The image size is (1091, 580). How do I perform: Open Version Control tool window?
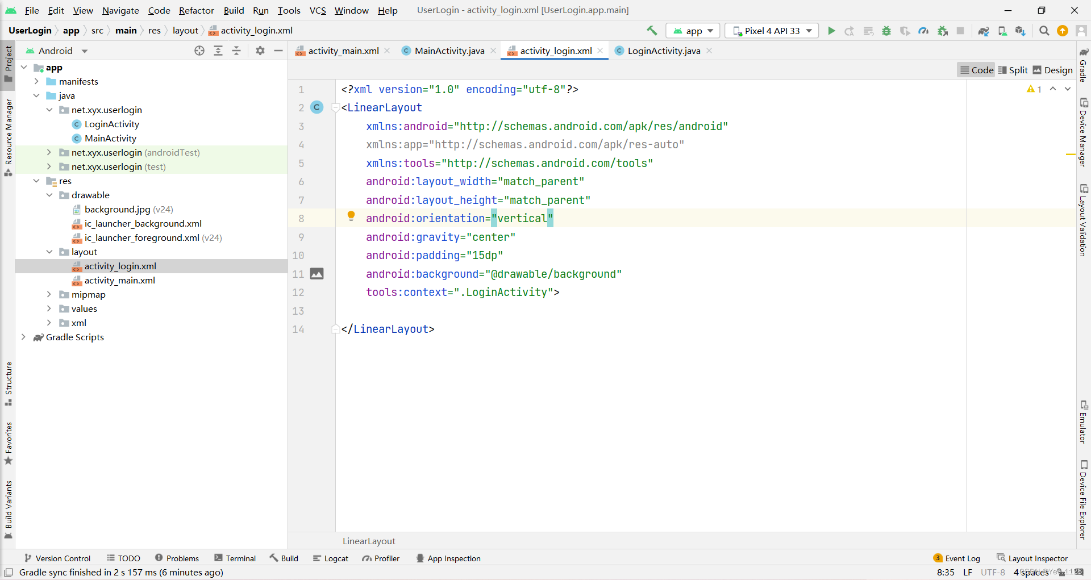(x=57, y=558)
